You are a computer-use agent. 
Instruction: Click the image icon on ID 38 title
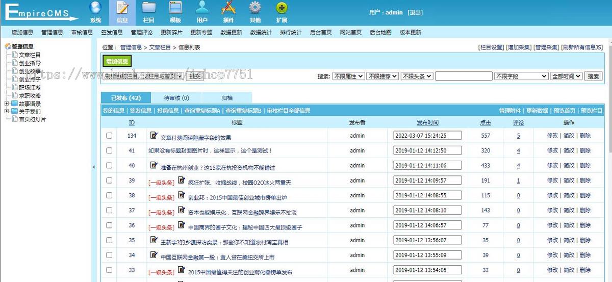click(x=182, y=195)
